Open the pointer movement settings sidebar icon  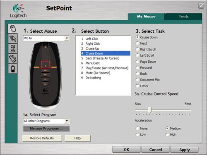[x=13, y=38]
